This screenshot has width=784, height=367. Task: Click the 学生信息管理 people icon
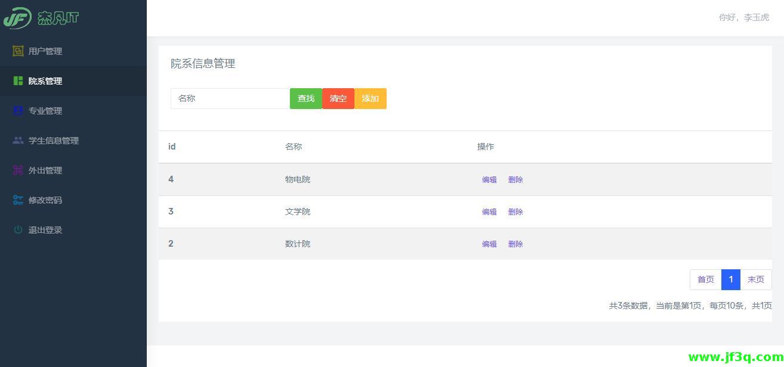(x=18, y=141)
